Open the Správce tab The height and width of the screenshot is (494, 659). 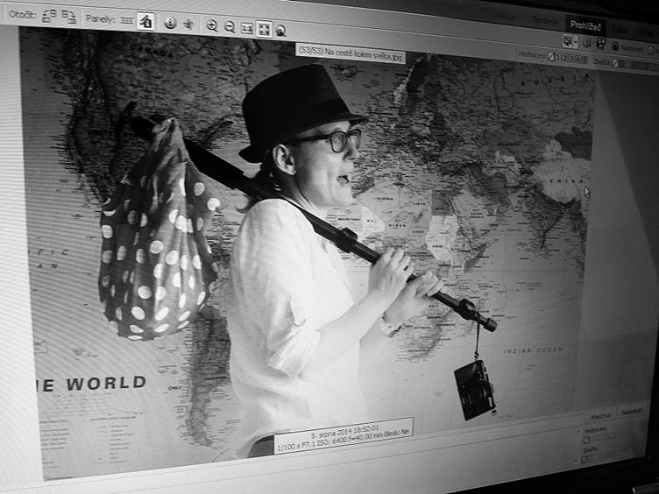coord(545,21)
